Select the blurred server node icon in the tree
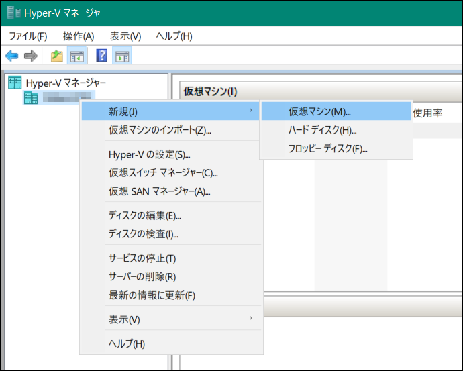Viewport: 463px width, 371px height. pyautogui.click(x=31, y=98)
